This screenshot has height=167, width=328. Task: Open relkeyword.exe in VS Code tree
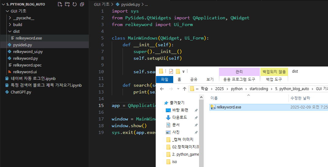[x=44, y=38]
